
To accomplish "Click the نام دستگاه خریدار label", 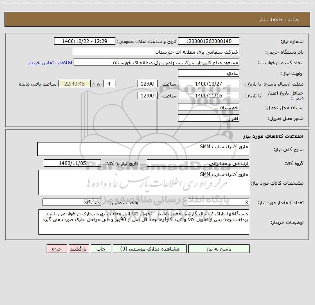I will [284, 52].
